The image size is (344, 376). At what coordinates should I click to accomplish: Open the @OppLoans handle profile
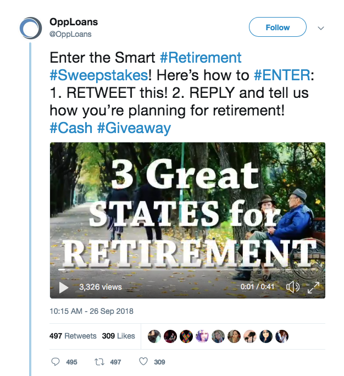click(x=70, y=34)
